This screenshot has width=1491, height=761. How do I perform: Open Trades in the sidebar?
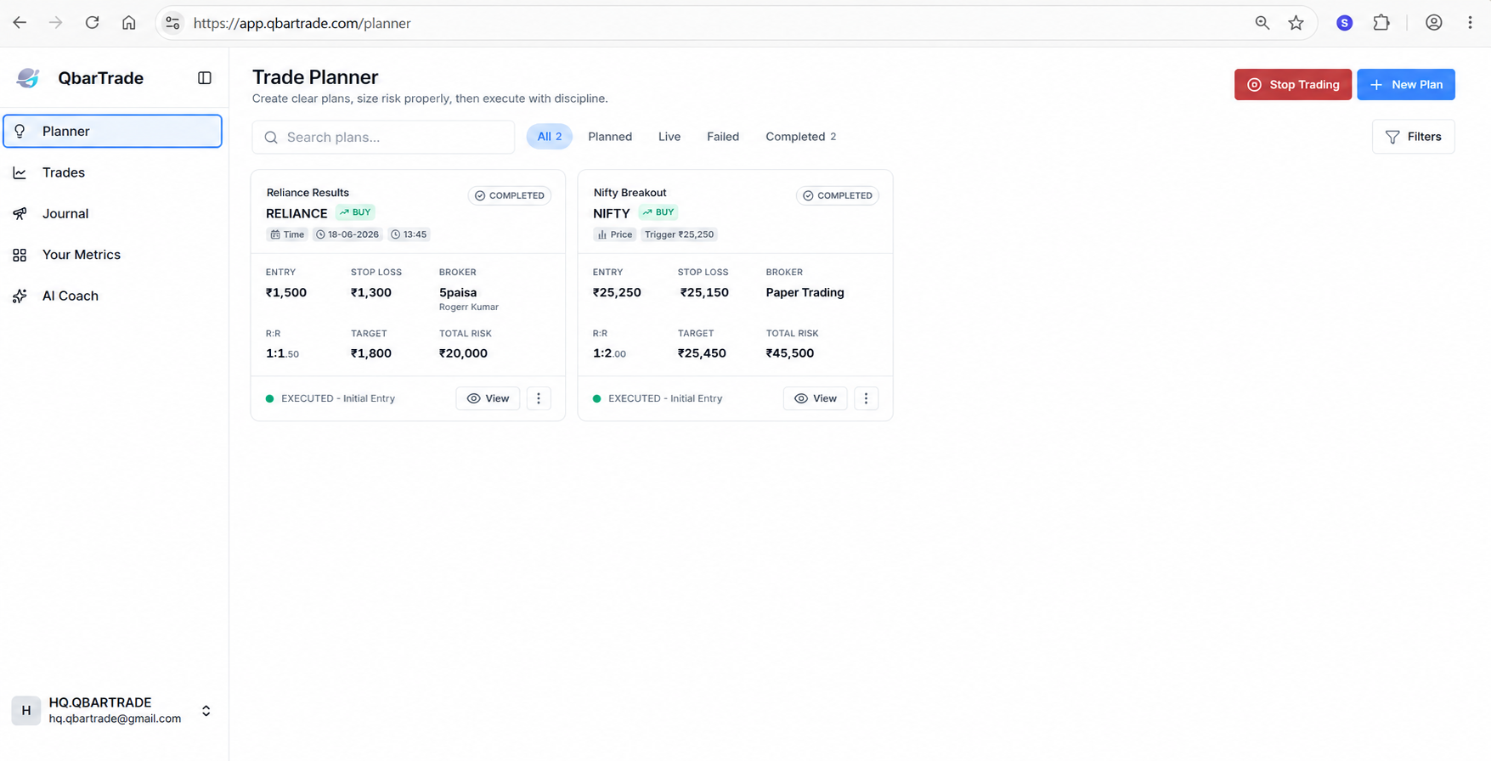pos(113,172)
